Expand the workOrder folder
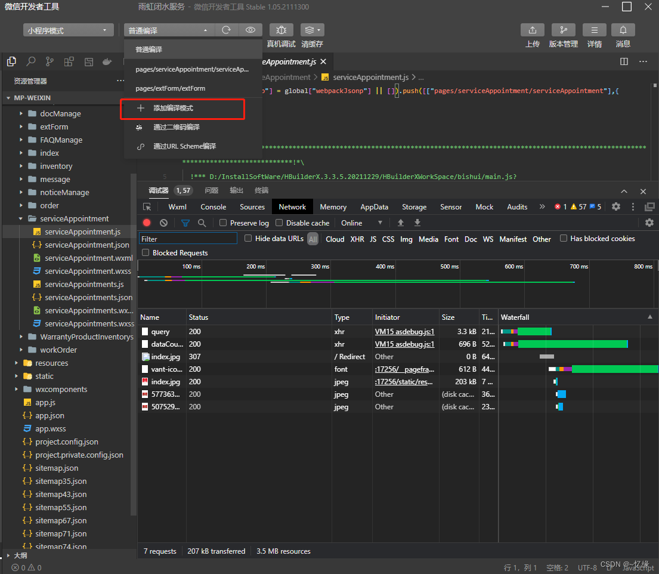 pos(21,350)
